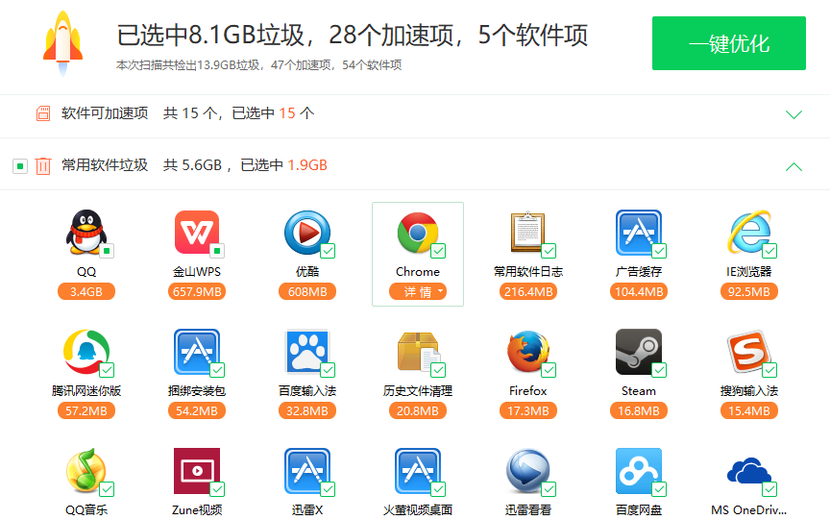This screenshot has width=830, height=520.
Task: Uncheck the Firefox checkbox
Action: (x=549, y=370)
